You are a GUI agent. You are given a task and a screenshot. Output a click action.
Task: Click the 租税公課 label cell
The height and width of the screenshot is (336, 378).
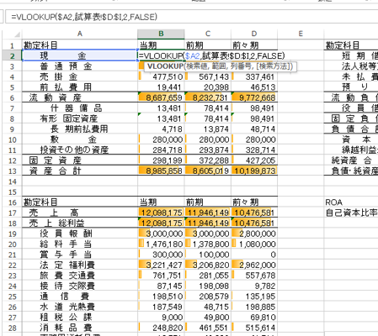(80, 318)
